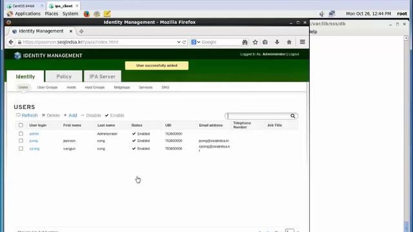Check the jsong user row checkbox

[x=21, y=140]
